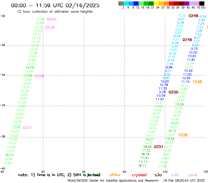Select the wave height value 18.74
This screenshot has height=183, width=208.
point(145,154)
